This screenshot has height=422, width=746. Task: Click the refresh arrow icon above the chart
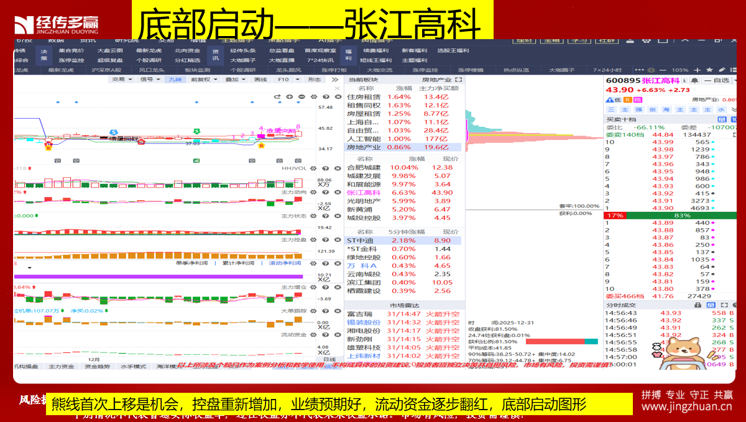click(277, 96)
